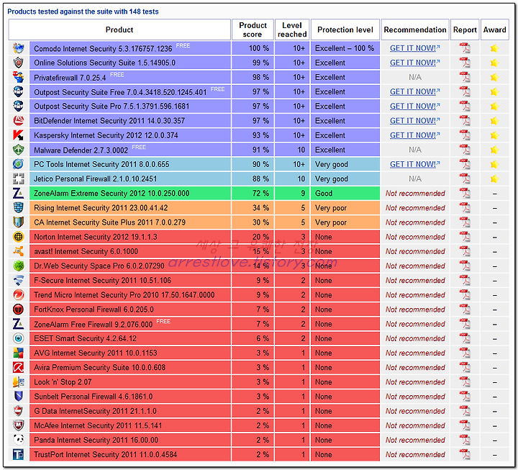Click the Jetico Personal Firewall logo icon
Image resolution: width=518 pixels, height=470 pixels.
click(x=19, y=178)
